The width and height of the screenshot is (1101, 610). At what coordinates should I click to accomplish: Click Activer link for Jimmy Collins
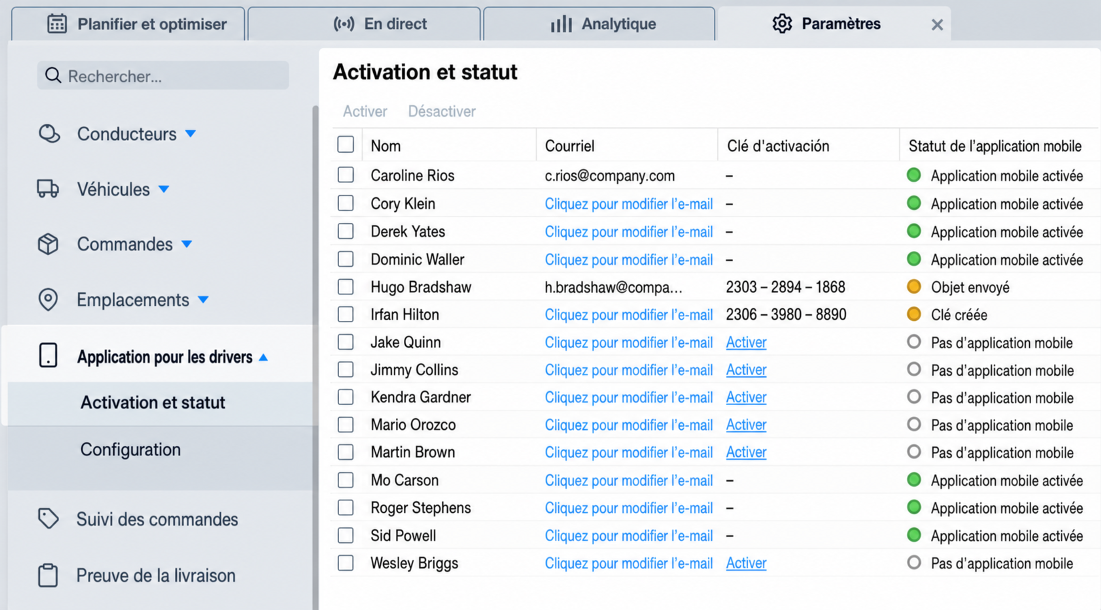tap(746, 370)
